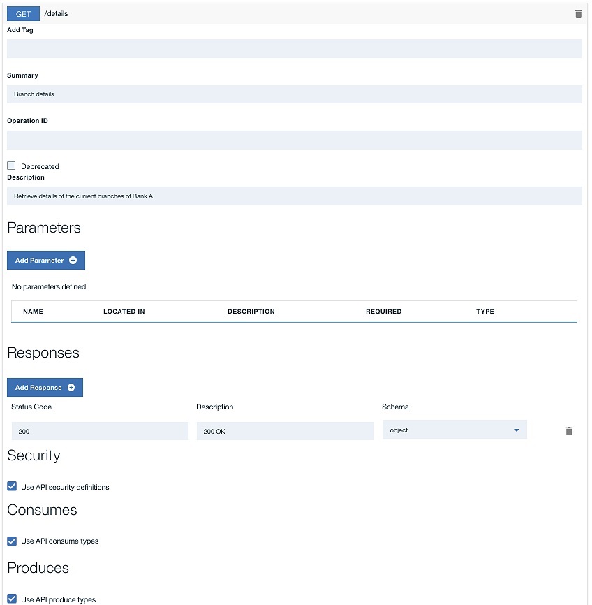Click the Operation ID input field
The image size is (592, 605).
[x=294, y=140]
